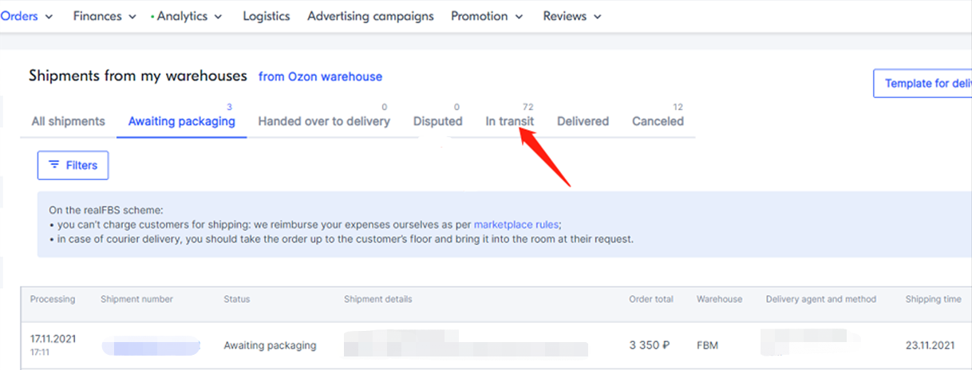972x370 pixels.
Task: Click the Shipping time column header
Action: click(933, 299)
